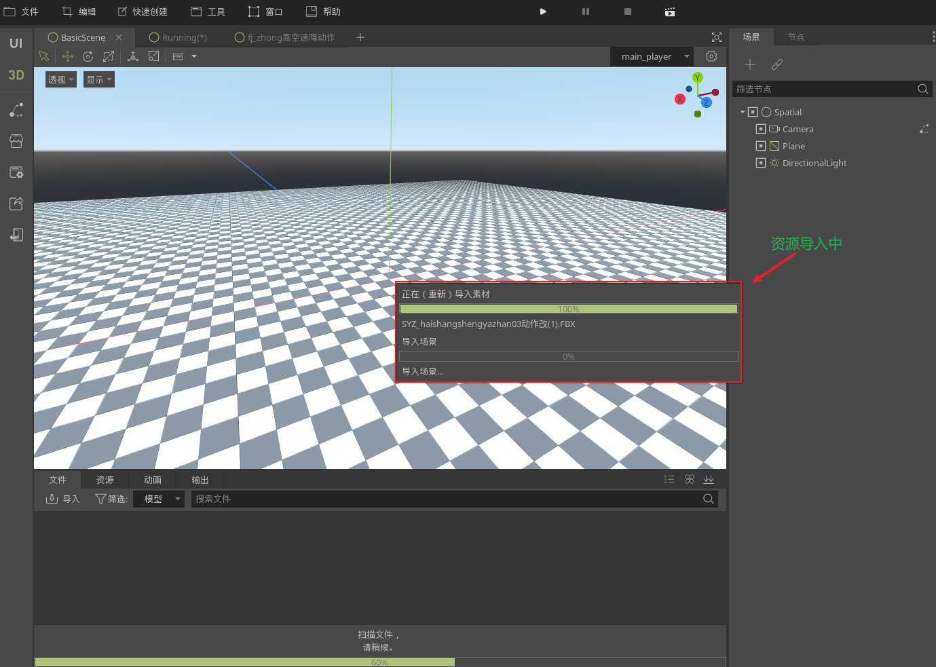The height and width of the screenshot is (667, 936).
Task: Click the Z axis on orientation gizmo
Action: pos(707,102)
